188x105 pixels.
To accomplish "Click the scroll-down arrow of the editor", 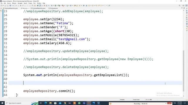I will [183, 96].
